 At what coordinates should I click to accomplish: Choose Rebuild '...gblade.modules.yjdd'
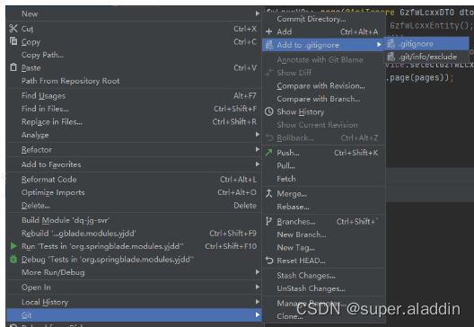click(79, 234)
